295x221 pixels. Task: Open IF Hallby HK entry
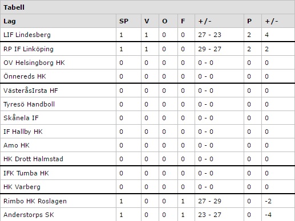tap(23, 132)
